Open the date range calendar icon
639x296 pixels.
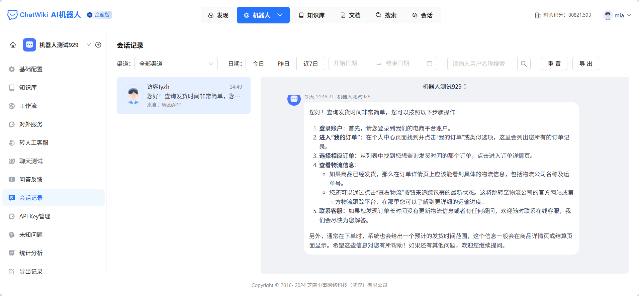tap(430, 64)
